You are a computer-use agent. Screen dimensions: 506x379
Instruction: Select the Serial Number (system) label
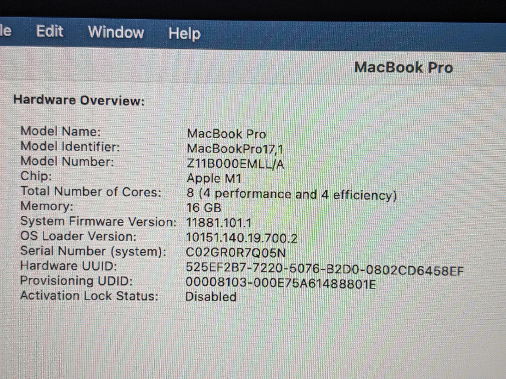coord(93,251)
